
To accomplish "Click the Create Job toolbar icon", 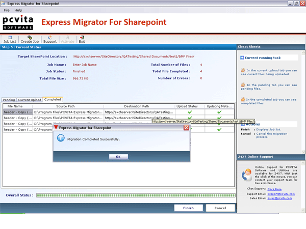I will (30, 39).
